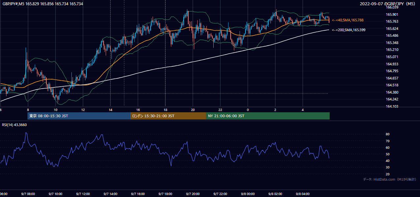Image resolution: width=420 pixels, height=197 pixels.
Task: Click the RSI scale value 30
Action: [x=388, y=168]
